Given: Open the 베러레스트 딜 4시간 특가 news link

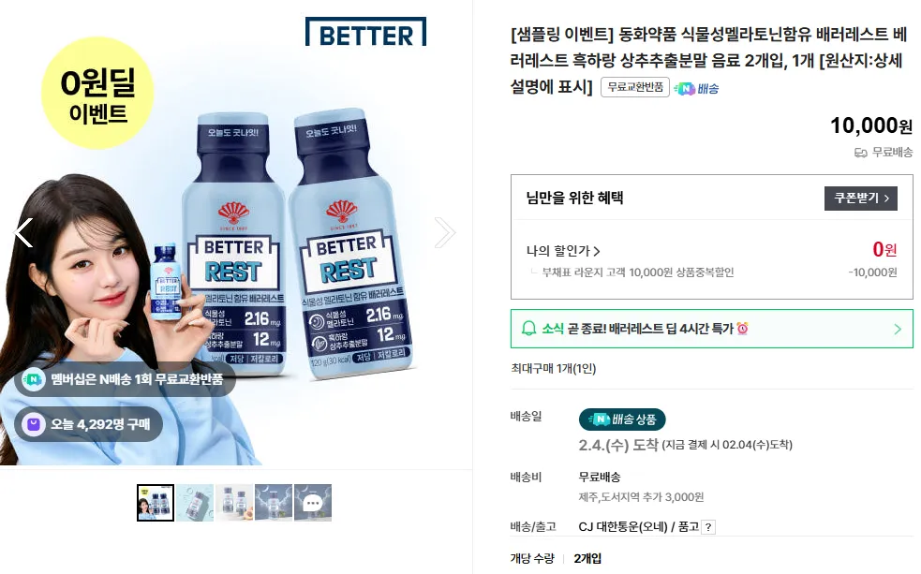Looking at the screenshot, I should [x=658, y=329].
